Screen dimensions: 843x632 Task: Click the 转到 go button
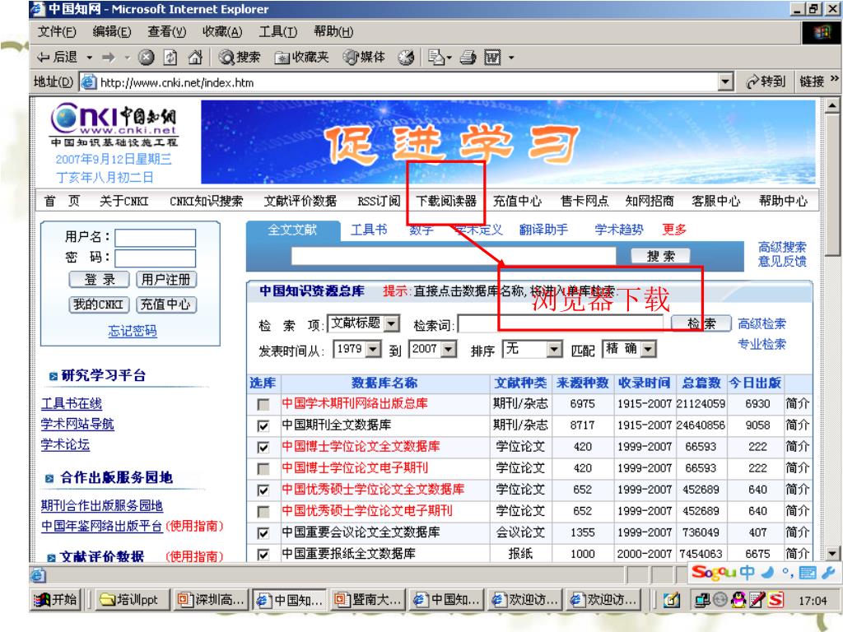tap(766, 81)
